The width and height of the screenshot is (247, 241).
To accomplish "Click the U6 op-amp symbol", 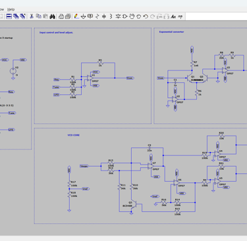I will pyautogui.click(x=177, y=182).
